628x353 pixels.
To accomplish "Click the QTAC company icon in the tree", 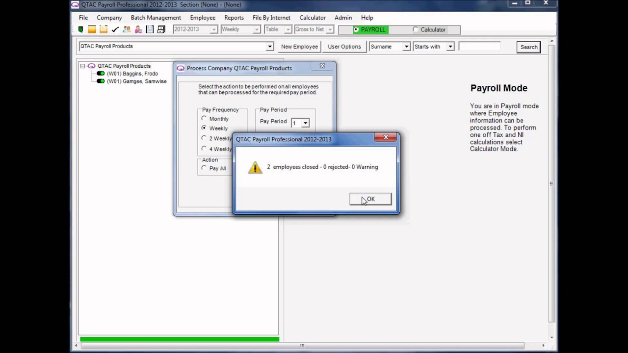I will (91, 66).
